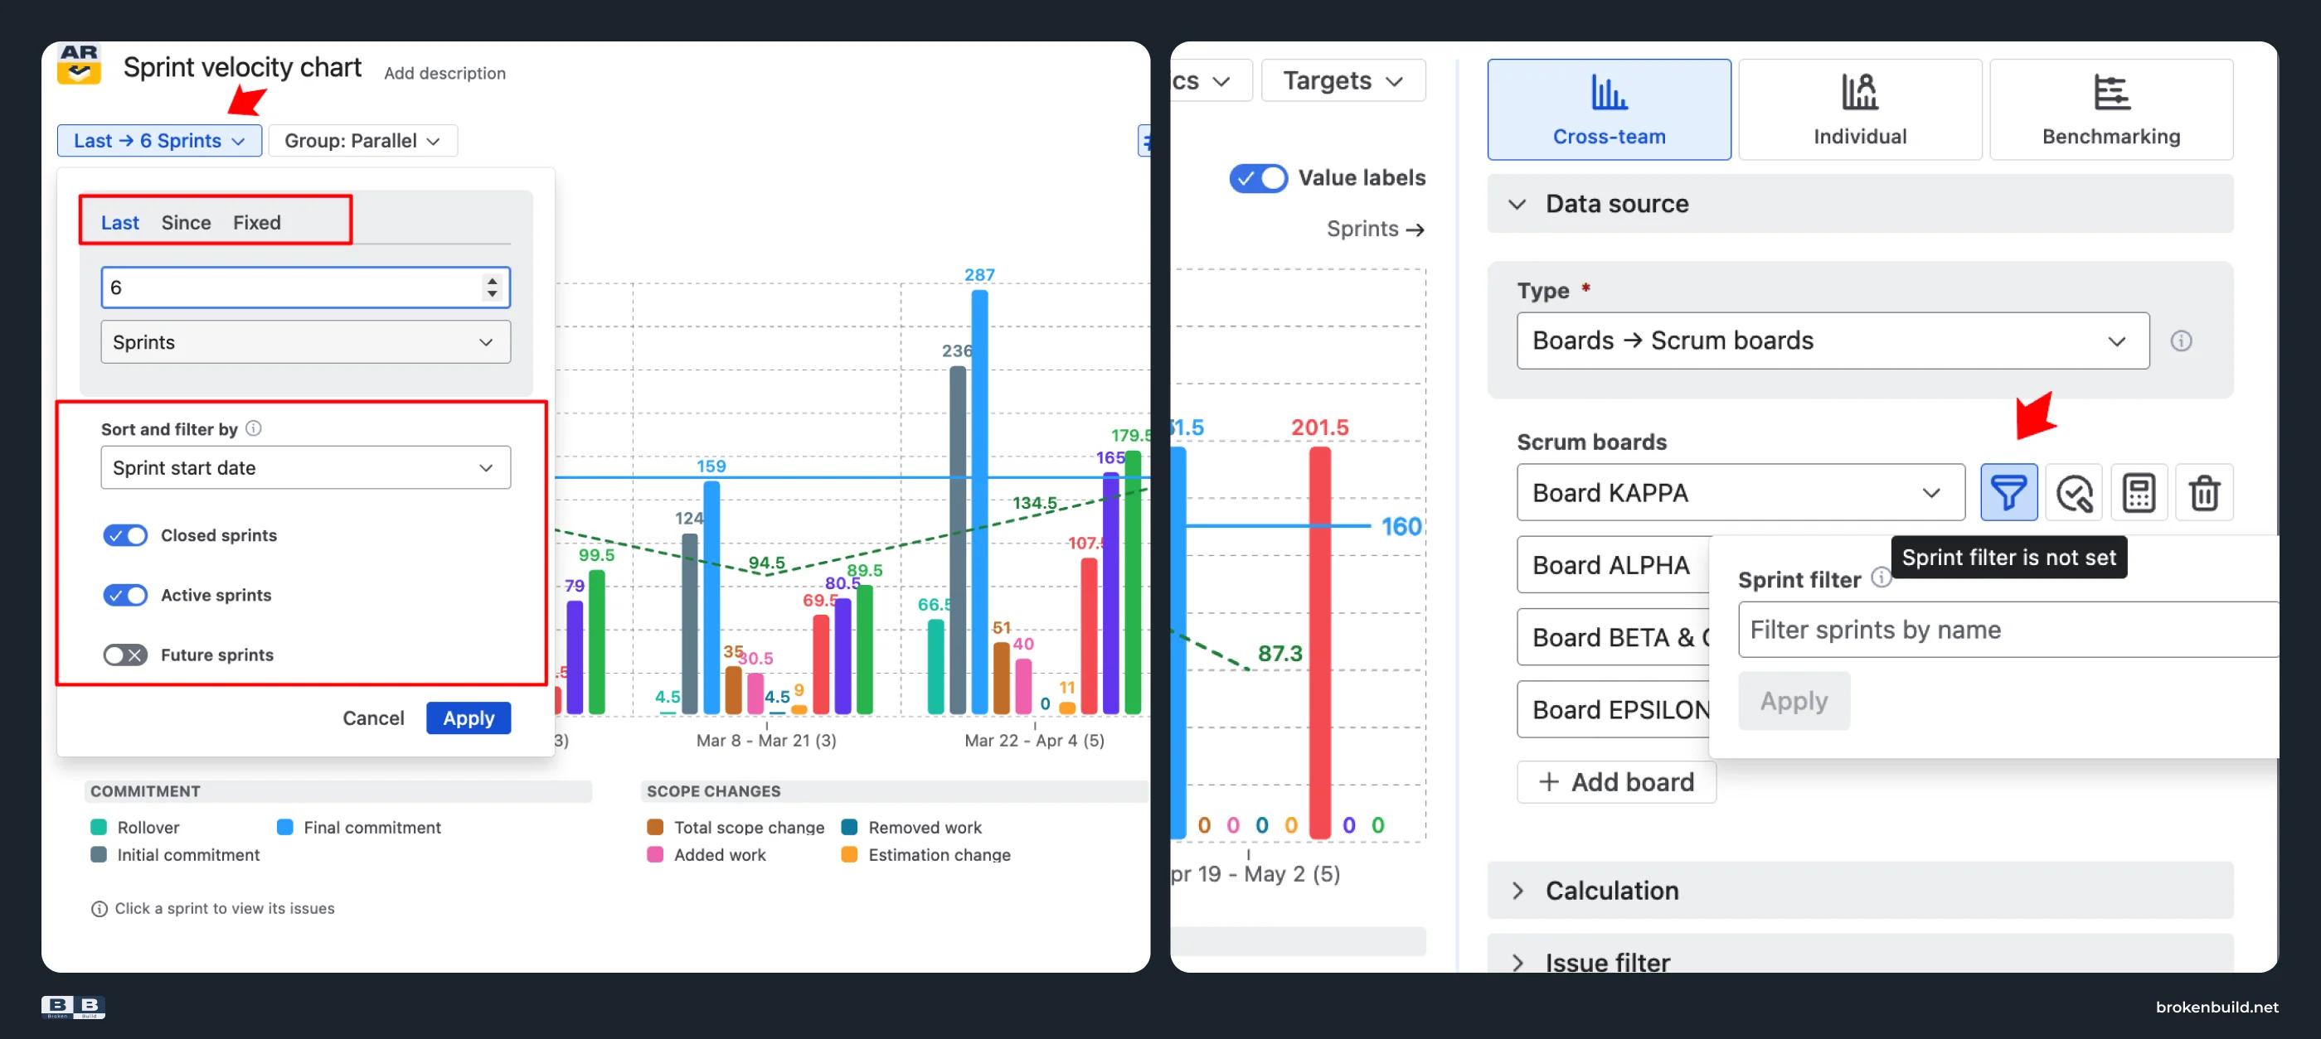Click the Cross-team bar chart icon

click(1609, 92)
